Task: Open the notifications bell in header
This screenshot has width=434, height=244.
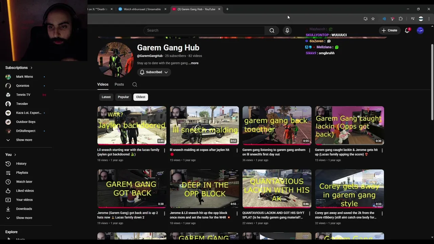Action: tap(408, 30)
